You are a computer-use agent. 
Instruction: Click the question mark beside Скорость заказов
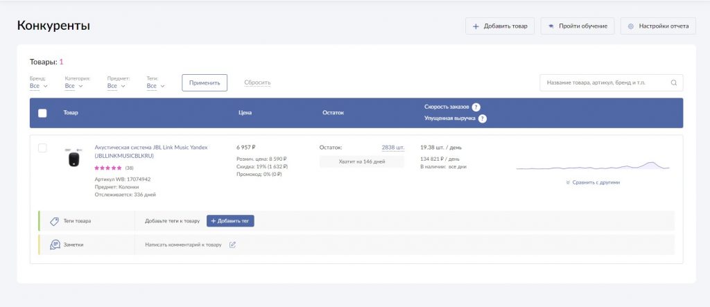476,107
